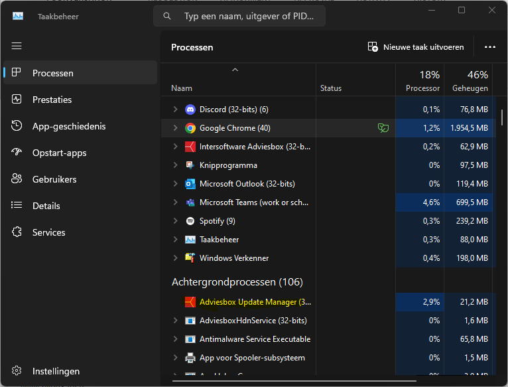The height and width of the screenshot is (387, 508).
Task: Go to the Services section
Action: [x=48, y=232]
